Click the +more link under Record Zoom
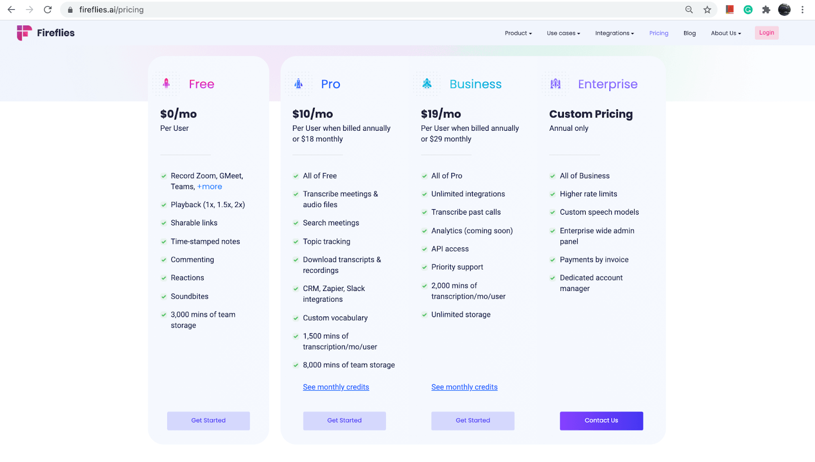815x462 pixels. tap(209, 186)
